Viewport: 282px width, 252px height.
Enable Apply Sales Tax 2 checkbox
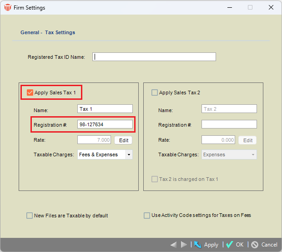(x=155, y=93)
